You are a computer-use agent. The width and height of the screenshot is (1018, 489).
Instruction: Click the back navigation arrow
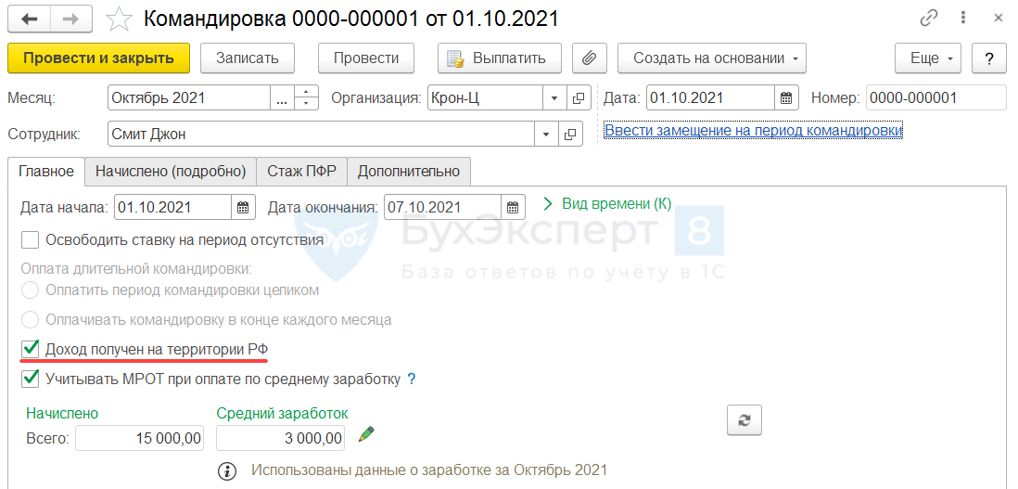pyautogui.click(x=29, y=18)
